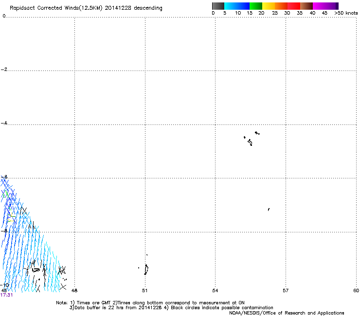
Task: Click the NOAA/NESDIS credit line
Action: [x=287, y=313]
